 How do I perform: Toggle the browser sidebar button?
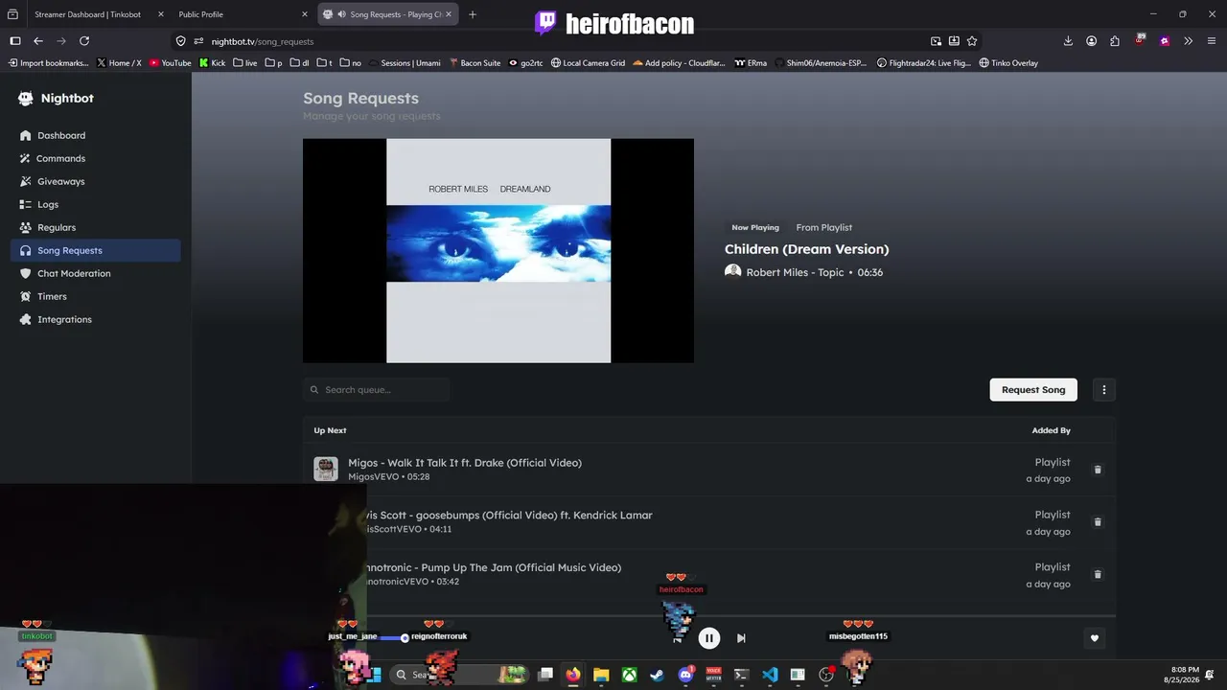[x=15, y=41]
